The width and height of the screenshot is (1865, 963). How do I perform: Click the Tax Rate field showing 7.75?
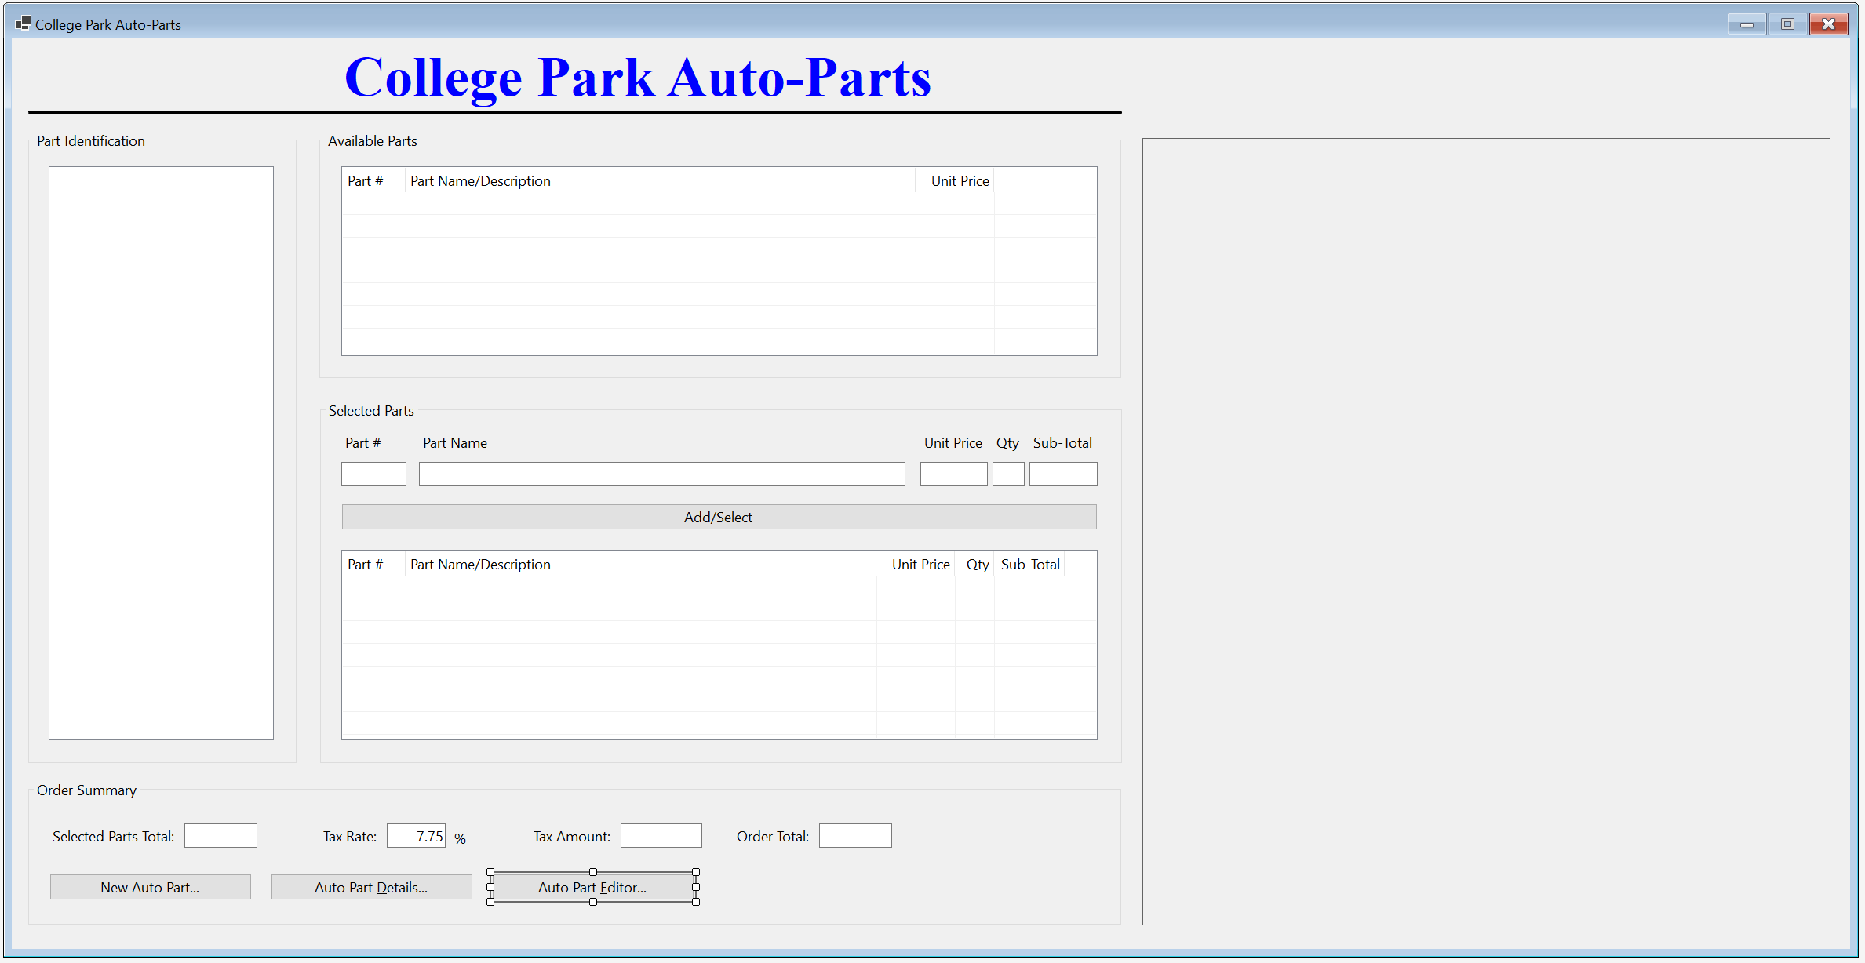416,835
